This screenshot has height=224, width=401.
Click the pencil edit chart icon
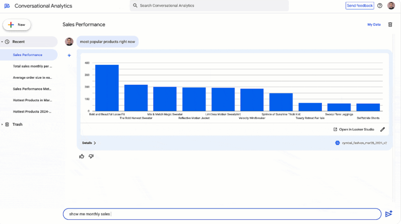coord(382,129)
